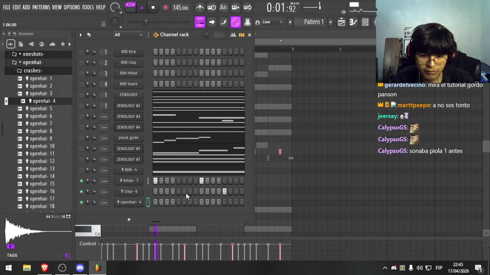490x275 pixels.
Task: Toggle wait for input to start
Action: (212, 7)
